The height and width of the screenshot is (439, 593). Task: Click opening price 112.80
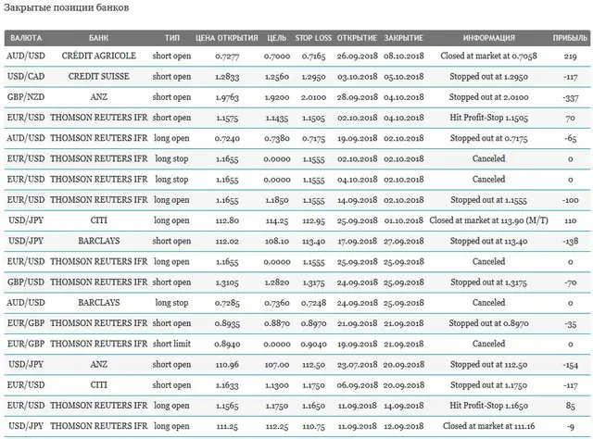pos(227,220)
